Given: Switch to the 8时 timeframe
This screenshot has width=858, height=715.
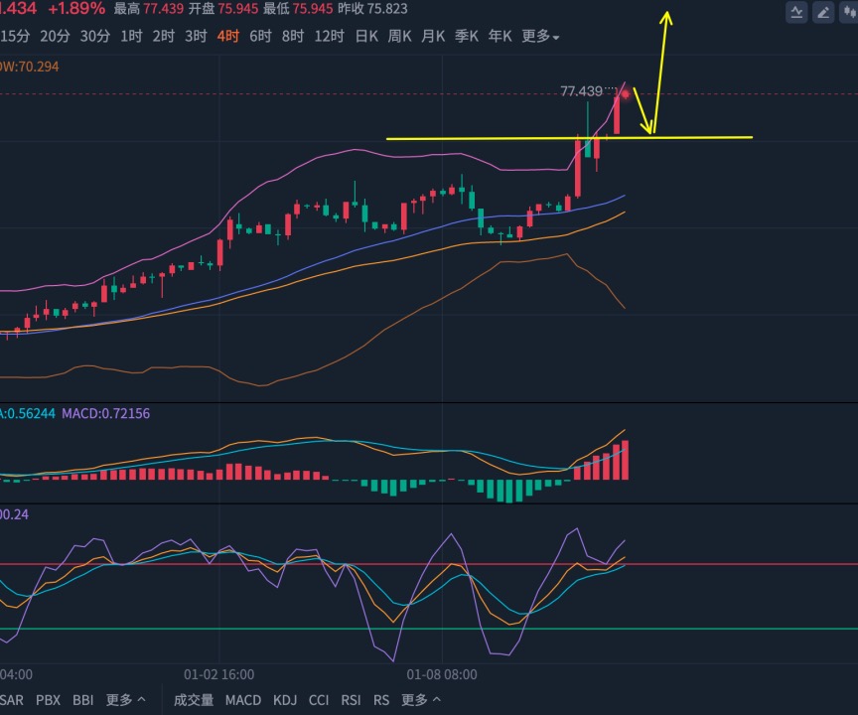Looking at the screenshot, I should point(293,36).
